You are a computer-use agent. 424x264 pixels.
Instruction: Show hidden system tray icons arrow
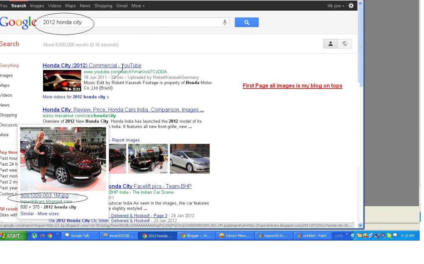click(352, 235)
